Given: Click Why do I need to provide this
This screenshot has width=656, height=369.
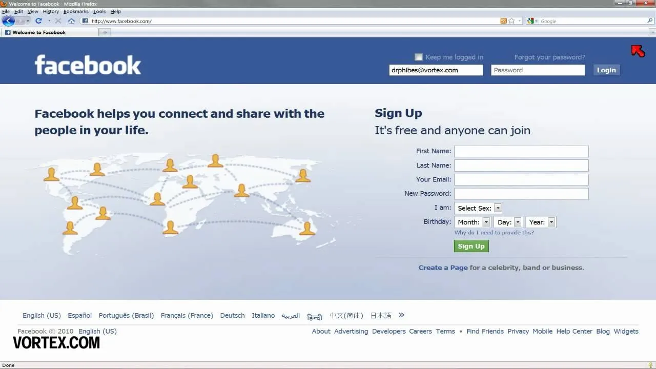Looking at the screenshot, I should [x=494, y=233].
